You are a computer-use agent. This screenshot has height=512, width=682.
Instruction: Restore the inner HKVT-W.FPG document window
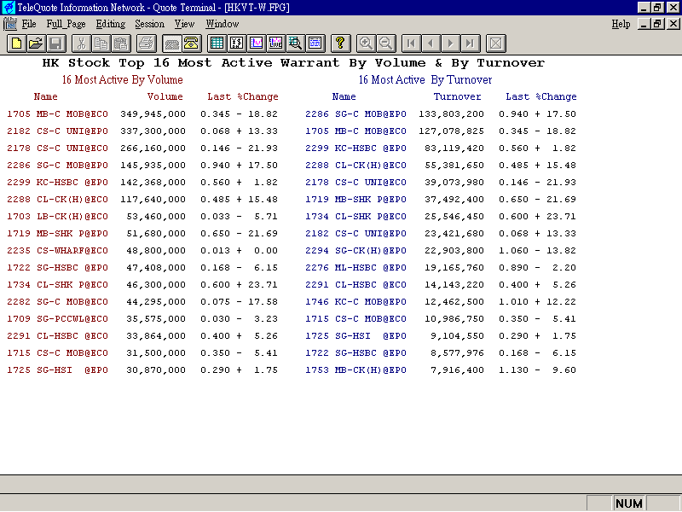click(x=657, y=24)
